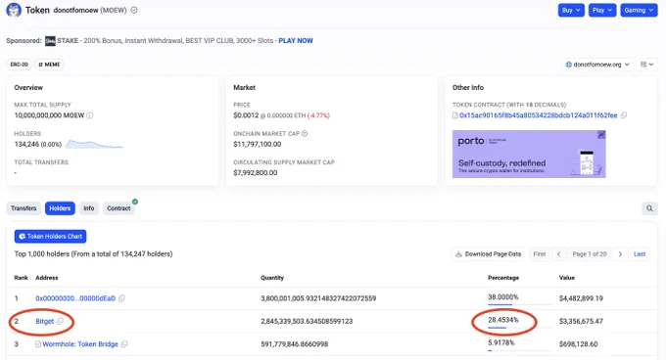The height and width of the screenshot is (360, 666).
Task: Open Wormhole: Token Bridge link
Action: coord(80,344)
